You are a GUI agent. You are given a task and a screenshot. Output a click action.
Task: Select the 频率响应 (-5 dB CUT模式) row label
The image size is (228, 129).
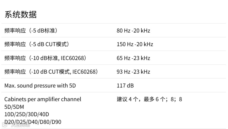click(x=37, y=44)
